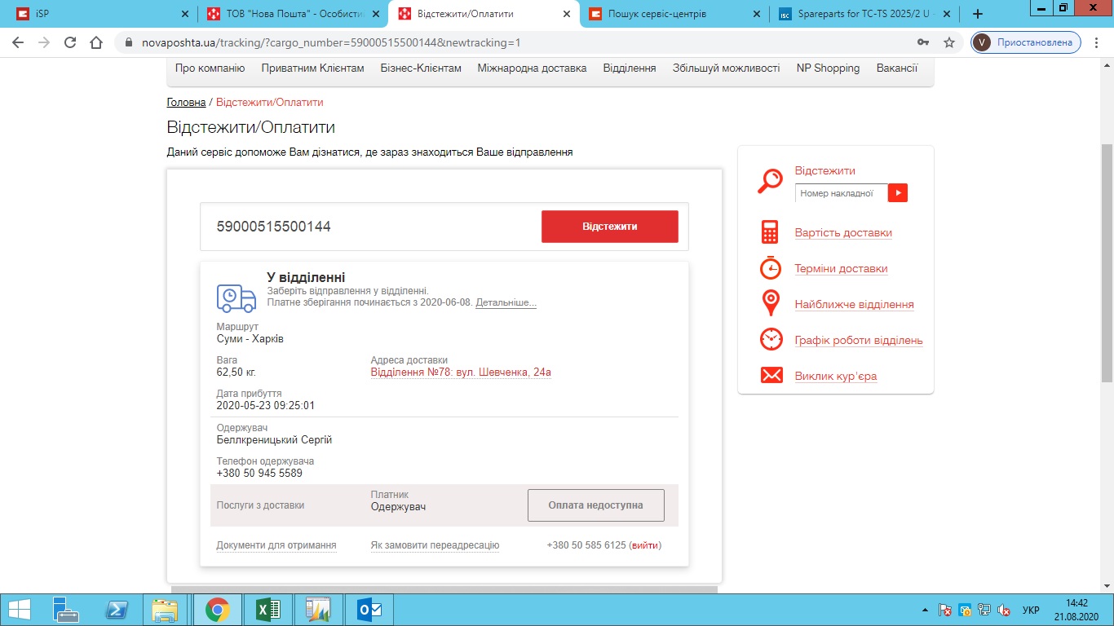Open Відділення №78 address link
The image size is (1114, 626).
coord(461,373)
